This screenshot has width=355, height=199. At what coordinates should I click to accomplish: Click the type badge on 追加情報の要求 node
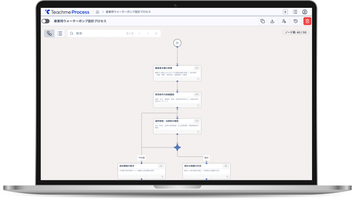[x=161, y=166]
